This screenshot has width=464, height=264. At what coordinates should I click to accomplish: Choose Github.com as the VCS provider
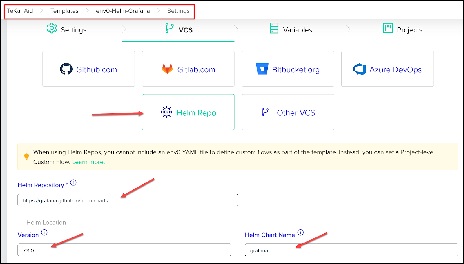pos(89,69)
